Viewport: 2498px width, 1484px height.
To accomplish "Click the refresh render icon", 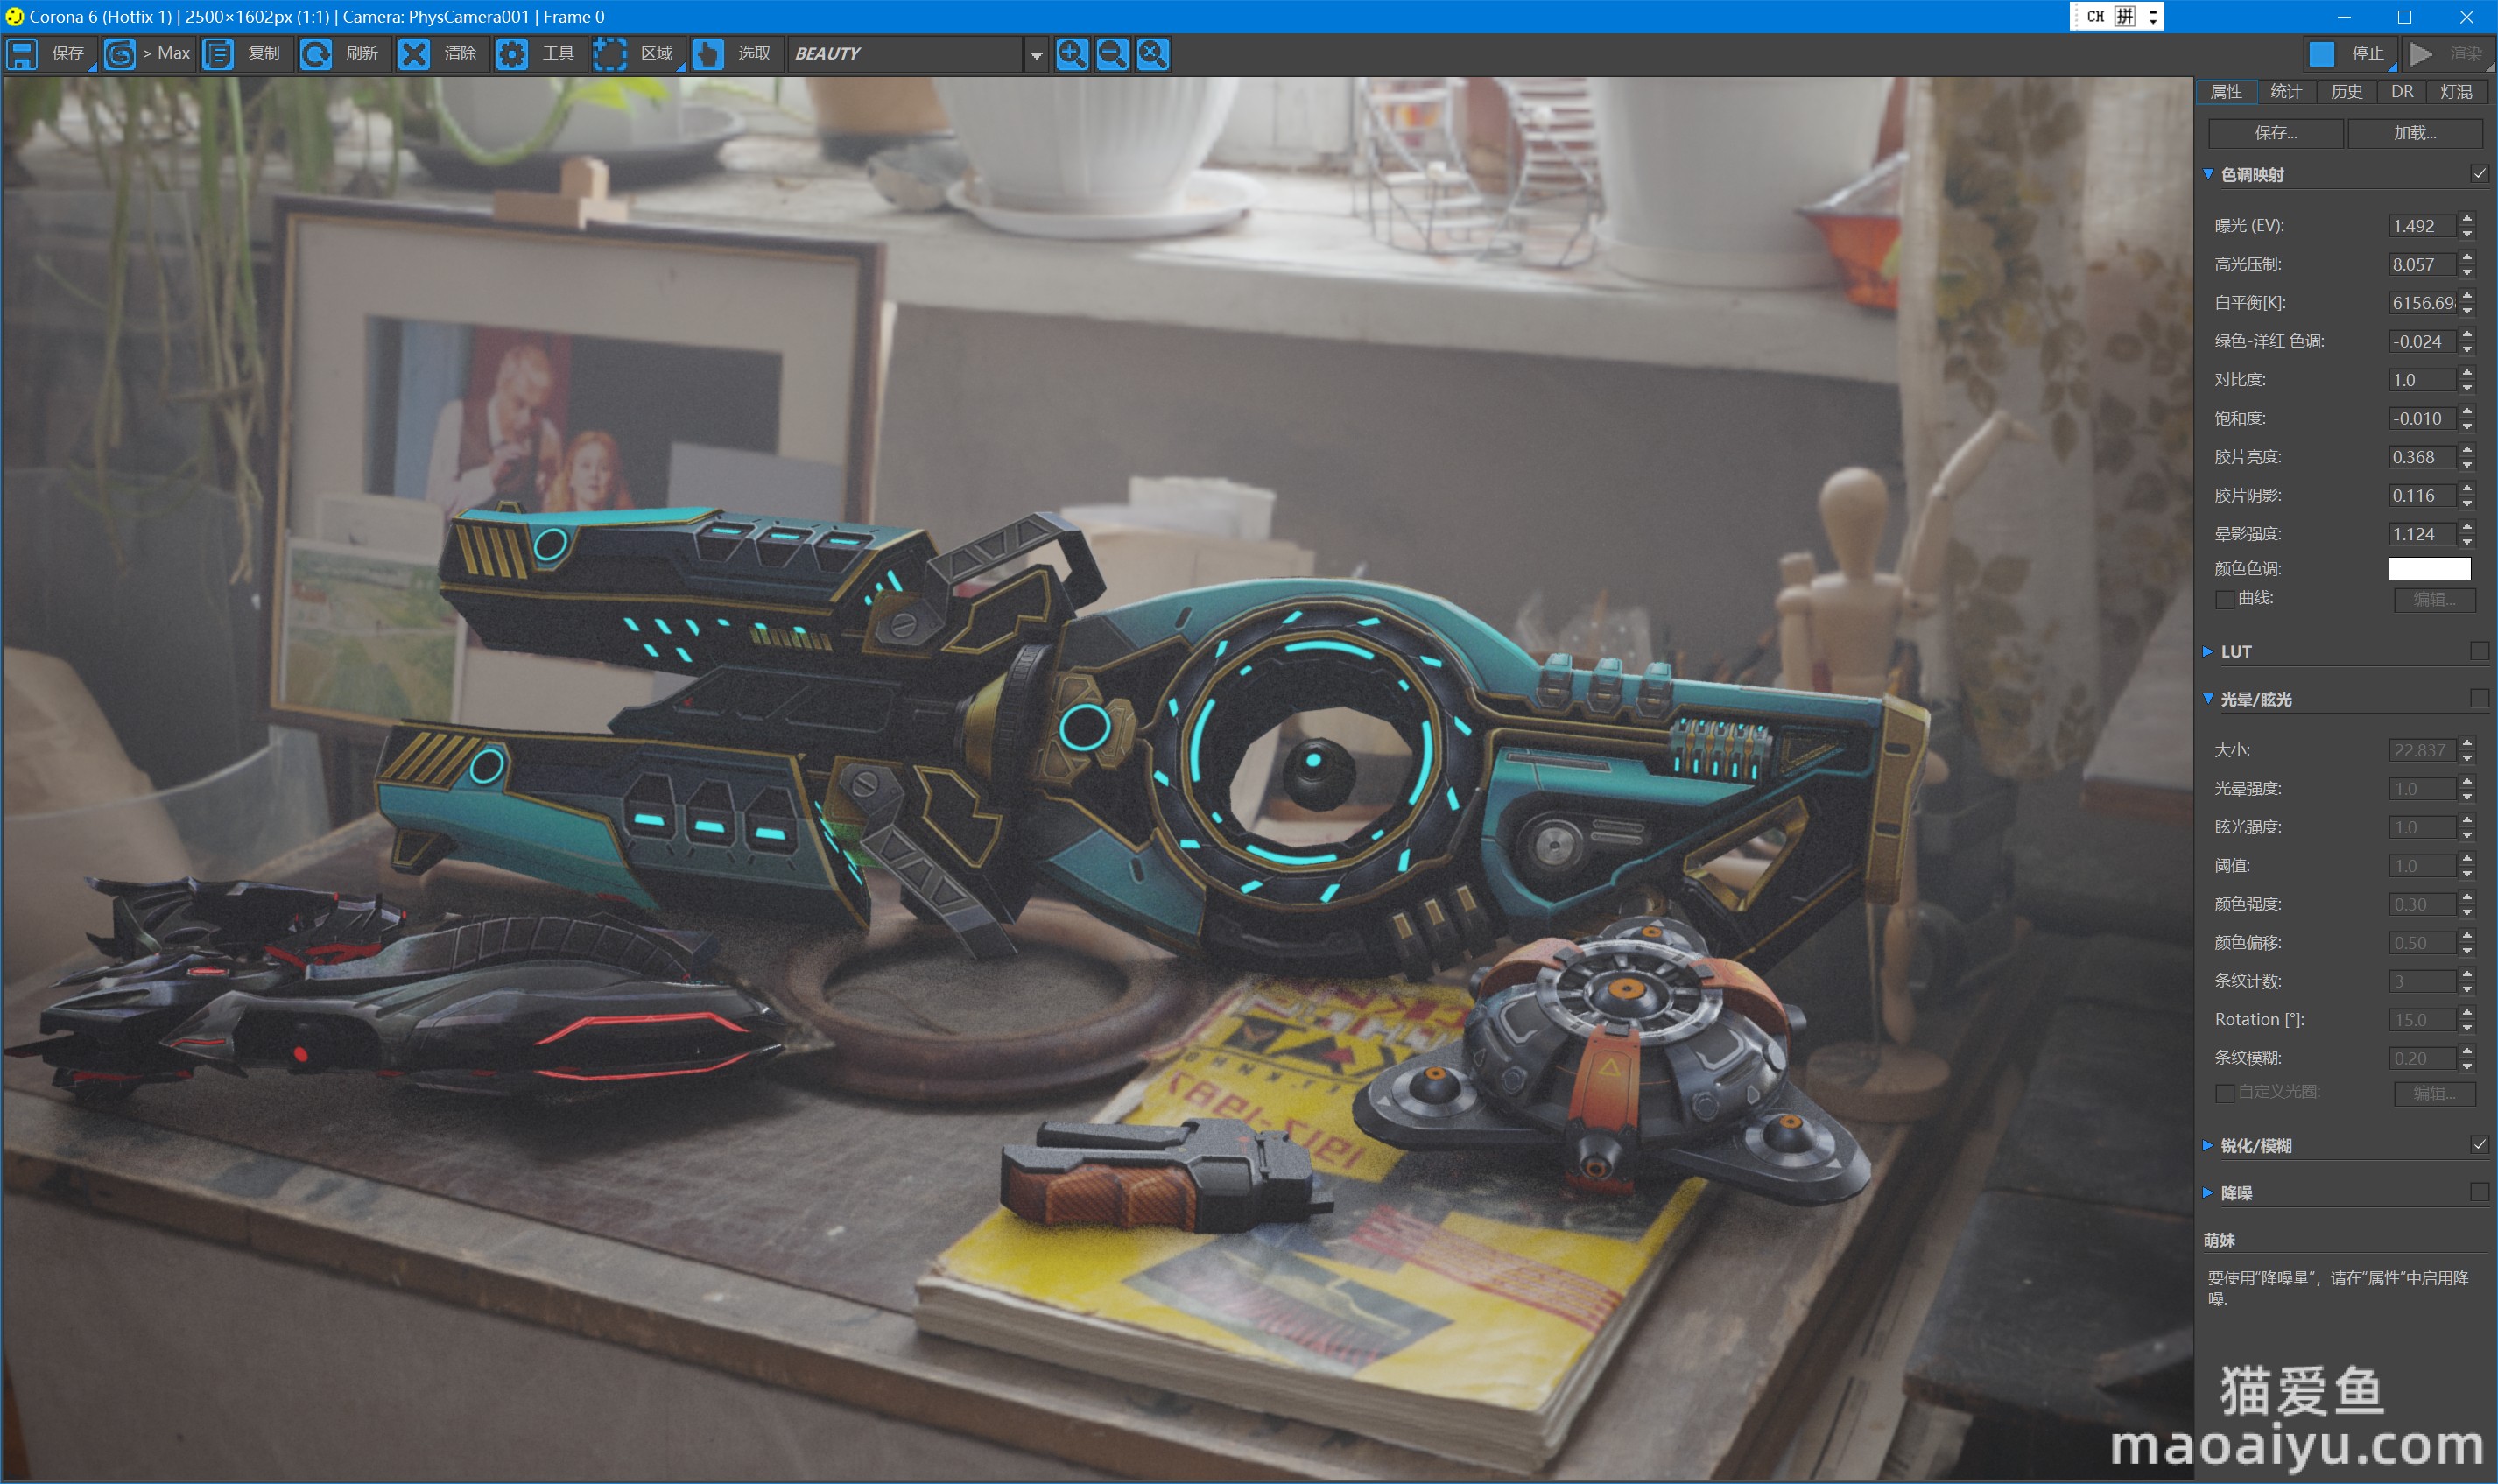I will 316,54.
